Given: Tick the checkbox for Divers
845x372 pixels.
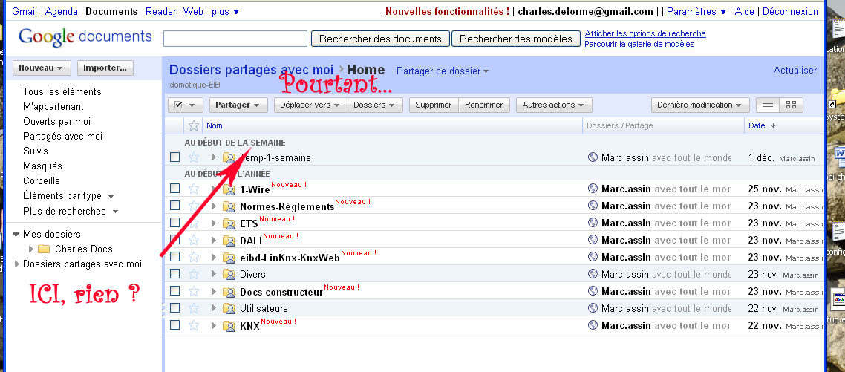Looking at the screenshot, I should point(174,274).
